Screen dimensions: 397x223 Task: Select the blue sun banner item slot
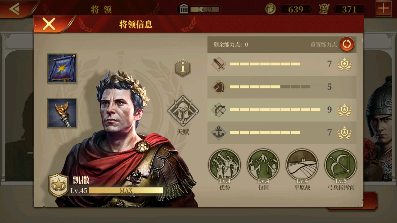[62, 68]
